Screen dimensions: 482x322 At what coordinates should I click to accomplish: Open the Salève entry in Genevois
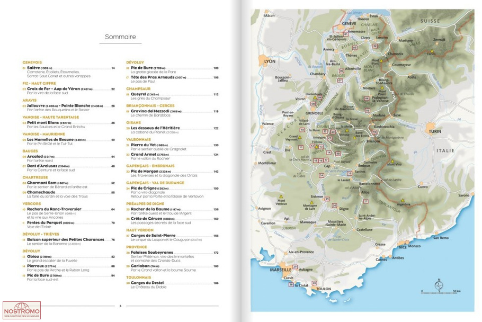click(x=68, y=72)
